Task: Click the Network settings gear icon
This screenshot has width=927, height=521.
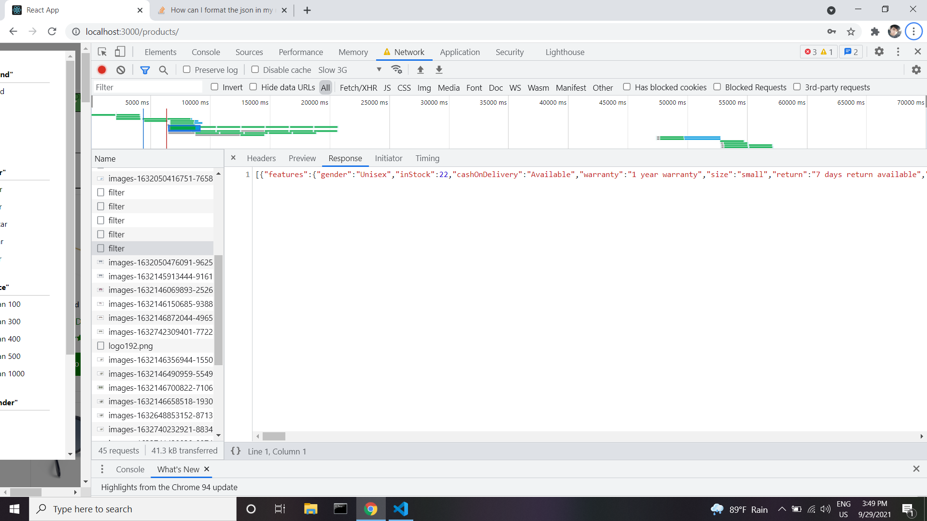Action: click(x=916, y=69)
